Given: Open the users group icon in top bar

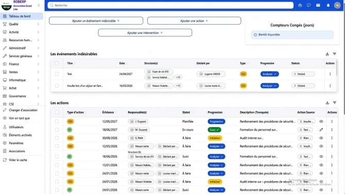Looking at the screenshot, I should (300, 5).
